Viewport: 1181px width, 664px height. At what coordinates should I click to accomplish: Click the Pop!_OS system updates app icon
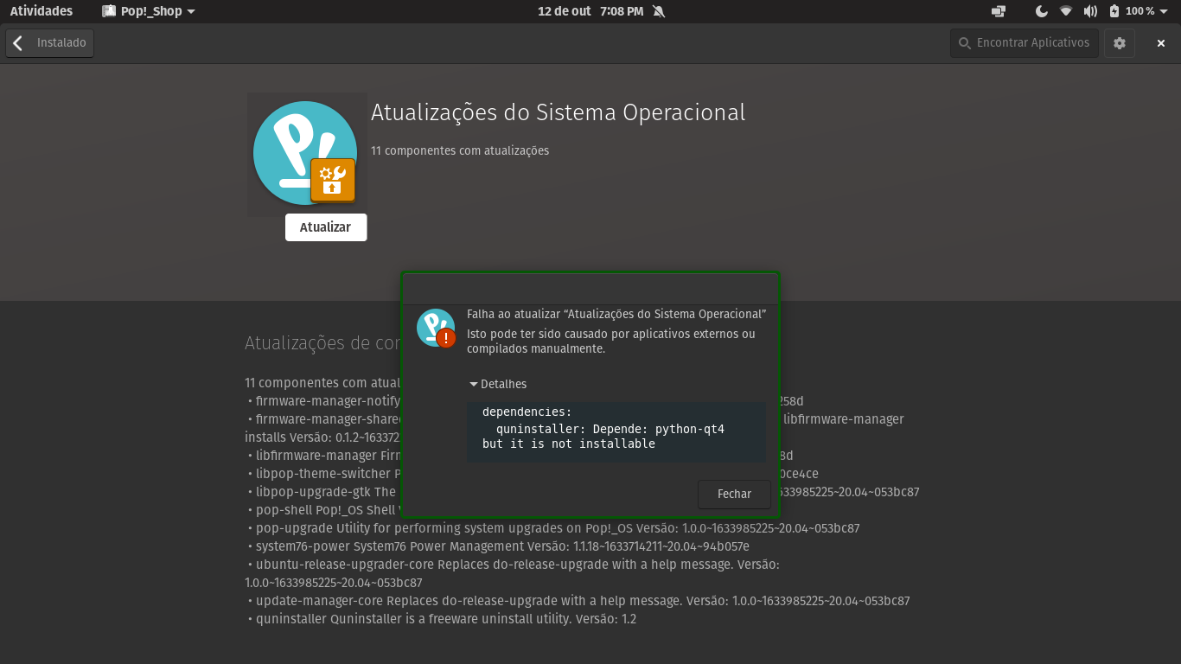click(x=307, y=154)
